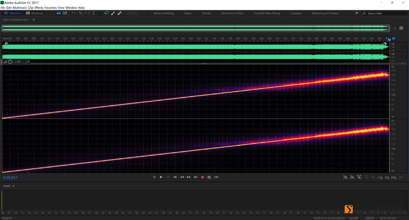Toggle the pin playhead icon near +0 dB

tap(28, 62)
